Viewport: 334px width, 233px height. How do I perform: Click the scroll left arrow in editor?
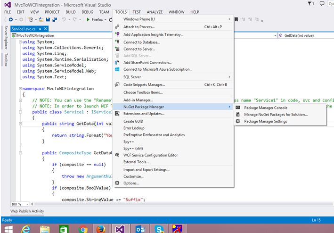click(32, 204)
